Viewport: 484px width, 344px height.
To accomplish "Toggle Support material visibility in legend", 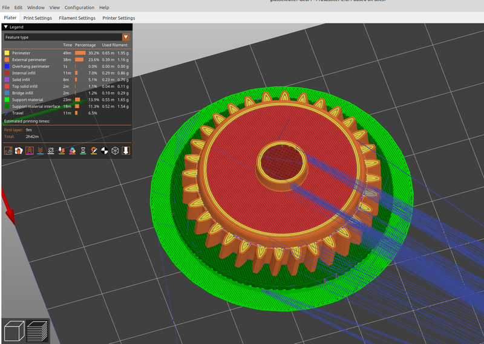I will point(27,100).
